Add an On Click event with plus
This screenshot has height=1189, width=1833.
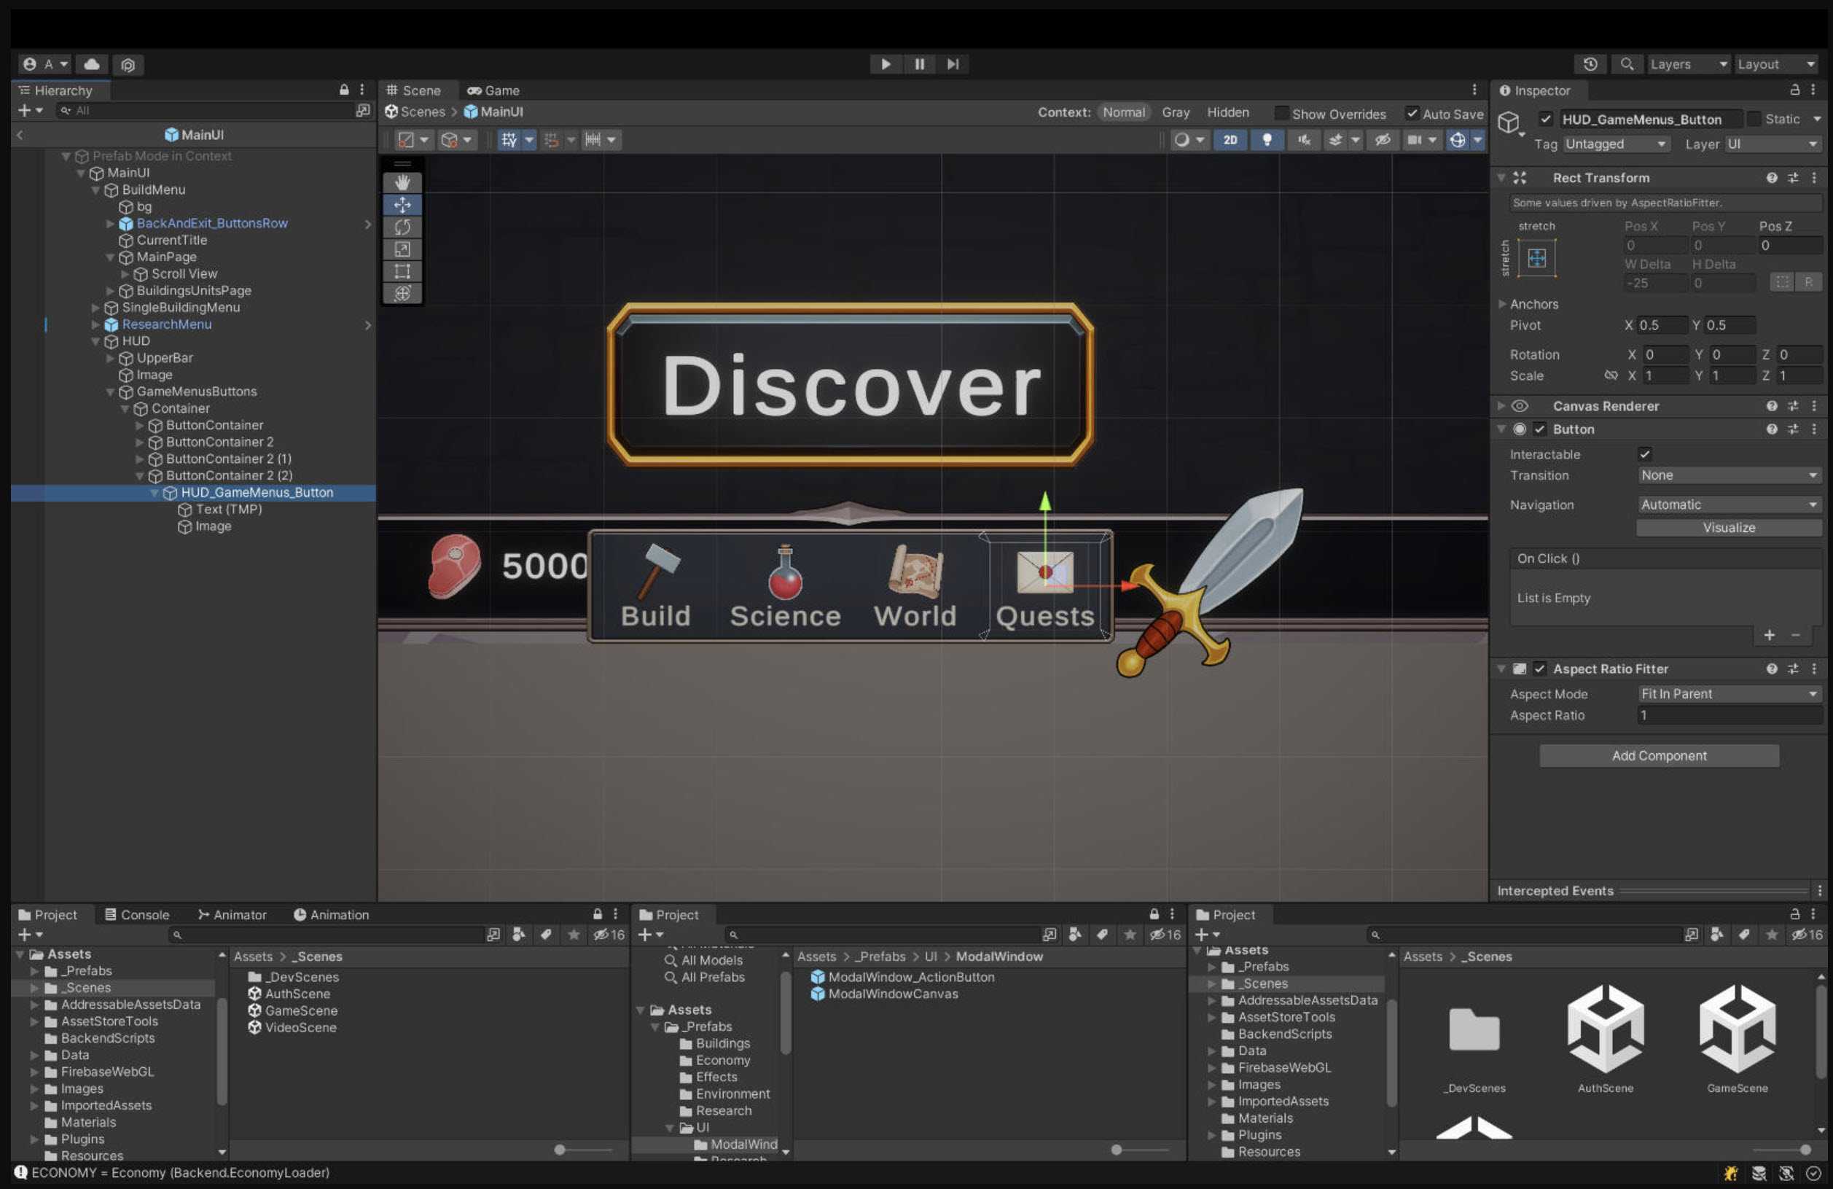coord(1769,635)
